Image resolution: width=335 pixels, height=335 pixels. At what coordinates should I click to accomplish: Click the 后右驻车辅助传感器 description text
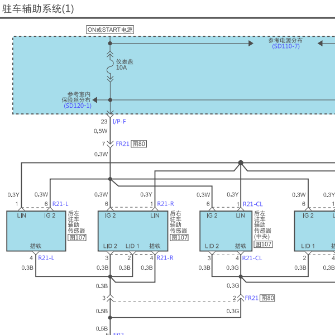coord(179,222)
